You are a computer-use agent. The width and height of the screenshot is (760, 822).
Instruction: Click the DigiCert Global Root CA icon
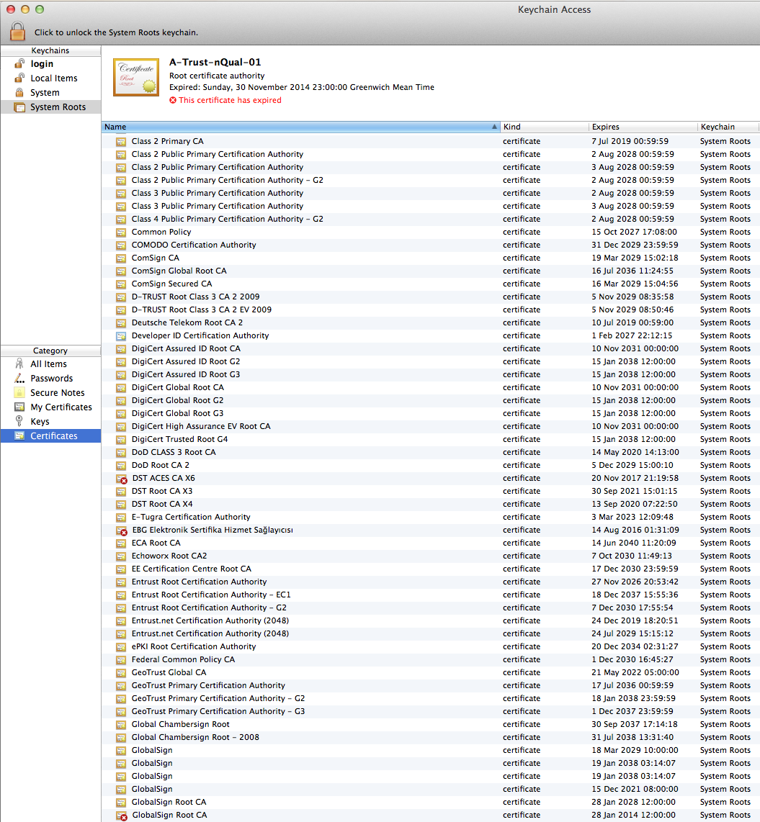(x=120, y=388)
